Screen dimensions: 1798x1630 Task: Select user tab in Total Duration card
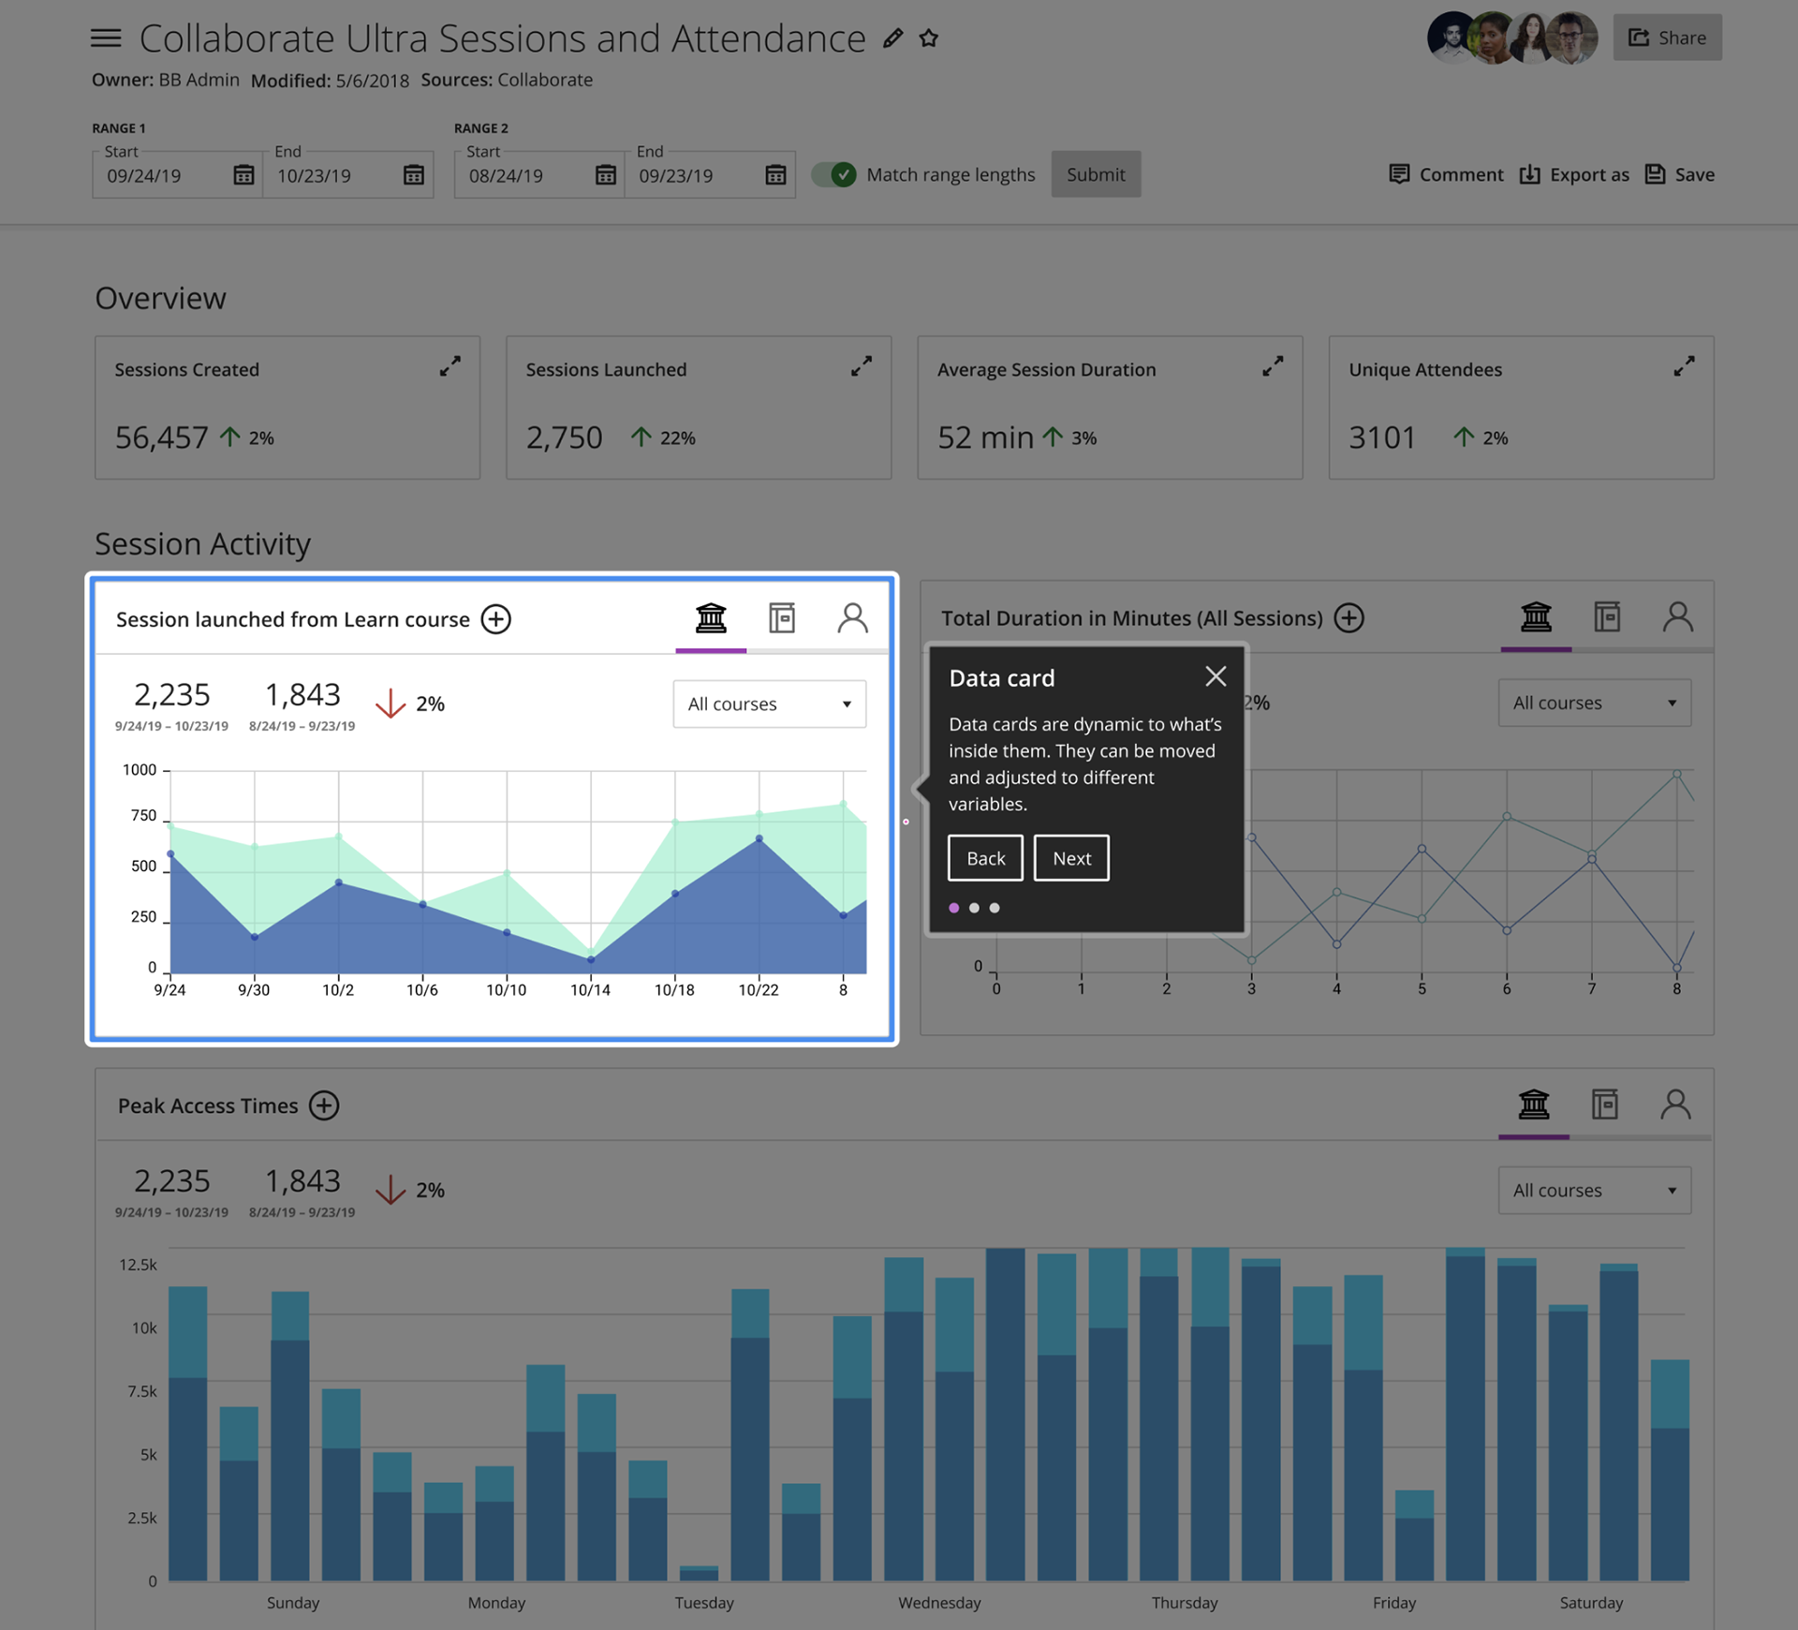1677,617
